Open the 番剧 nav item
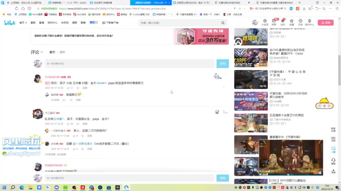341x191 pixels. [33, 22]
